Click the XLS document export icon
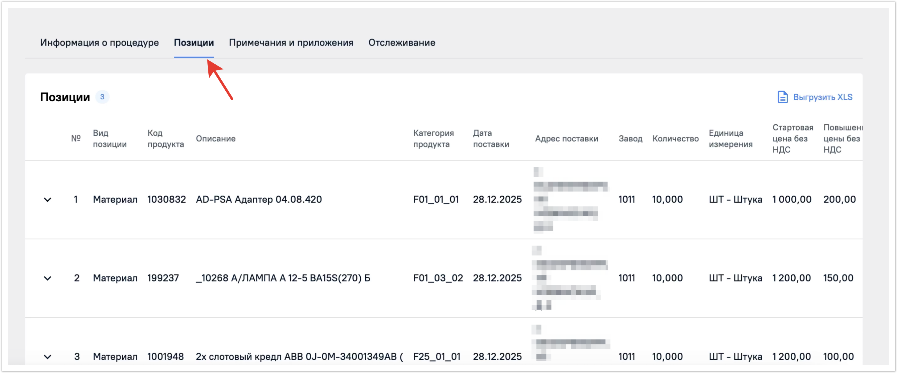Viewport: 897px width, 373px height. tap(782, 97)
